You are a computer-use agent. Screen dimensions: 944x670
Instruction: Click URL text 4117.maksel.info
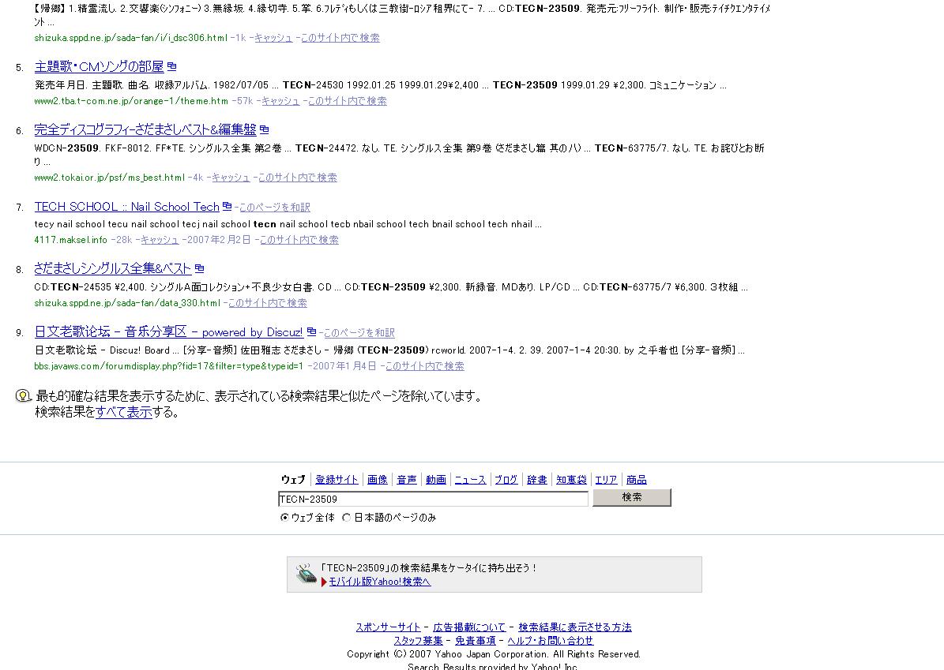coord(70,240)
